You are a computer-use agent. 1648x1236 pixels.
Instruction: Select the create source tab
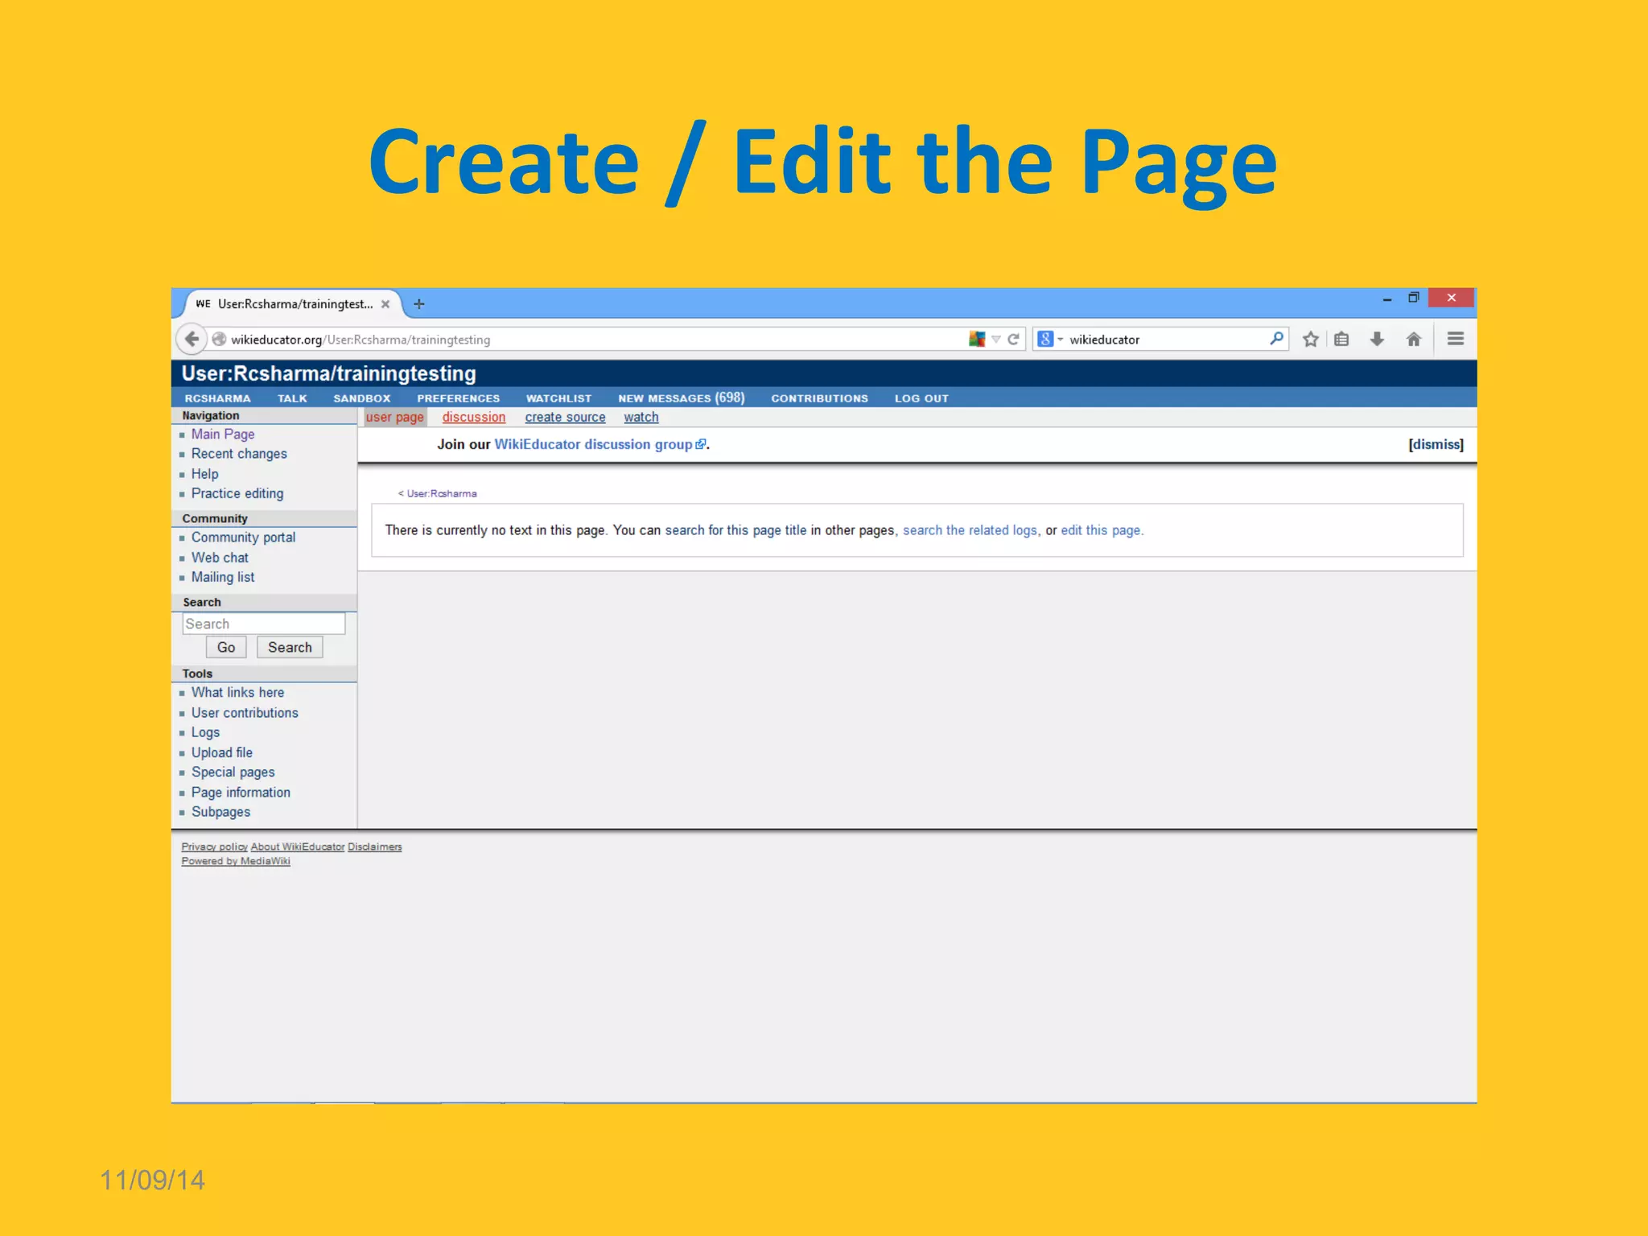tap(565, 417)
